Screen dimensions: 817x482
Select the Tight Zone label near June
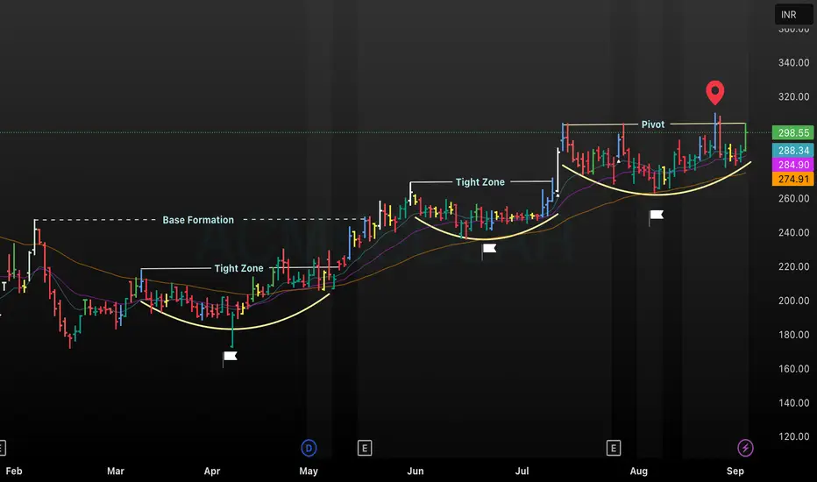(480, 182)
